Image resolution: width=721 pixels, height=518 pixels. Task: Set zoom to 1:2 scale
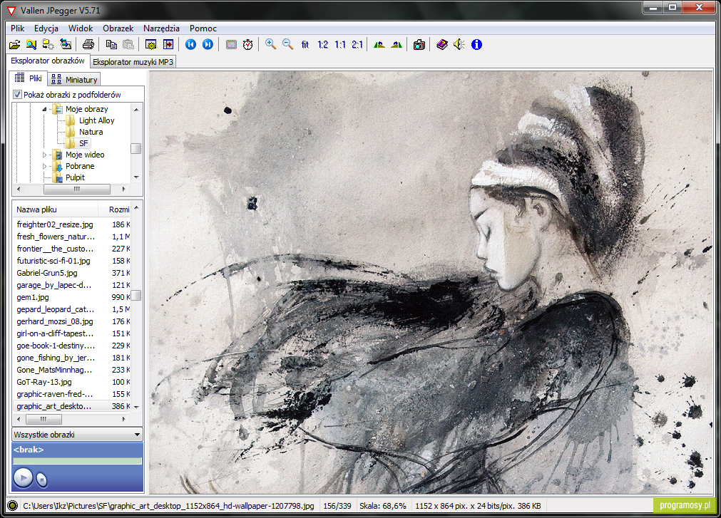tap(323, 45)
